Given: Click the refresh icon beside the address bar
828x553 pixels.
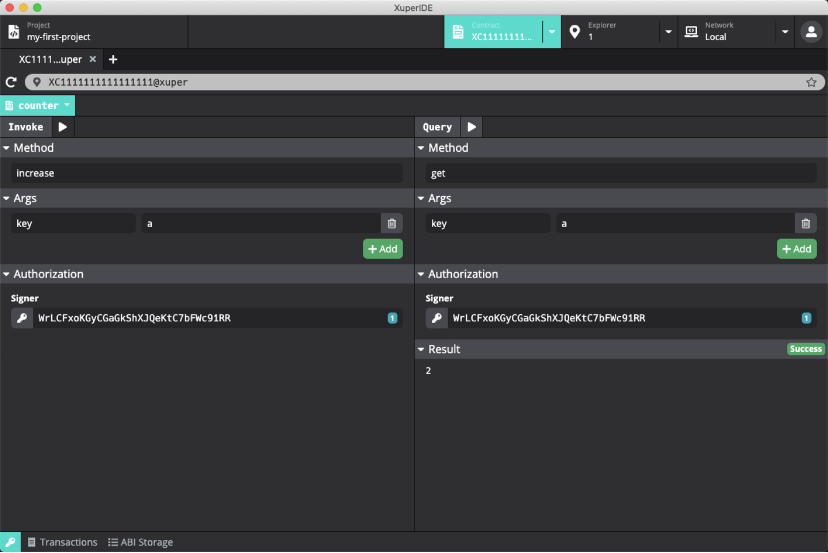Looking at the screenshot, I should point(11,82).
